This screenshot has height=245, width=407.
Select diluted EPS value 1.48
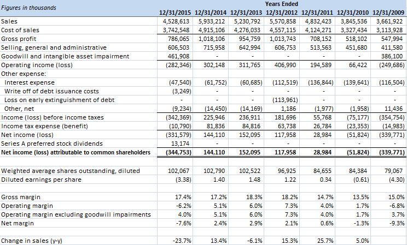(254, 180)
